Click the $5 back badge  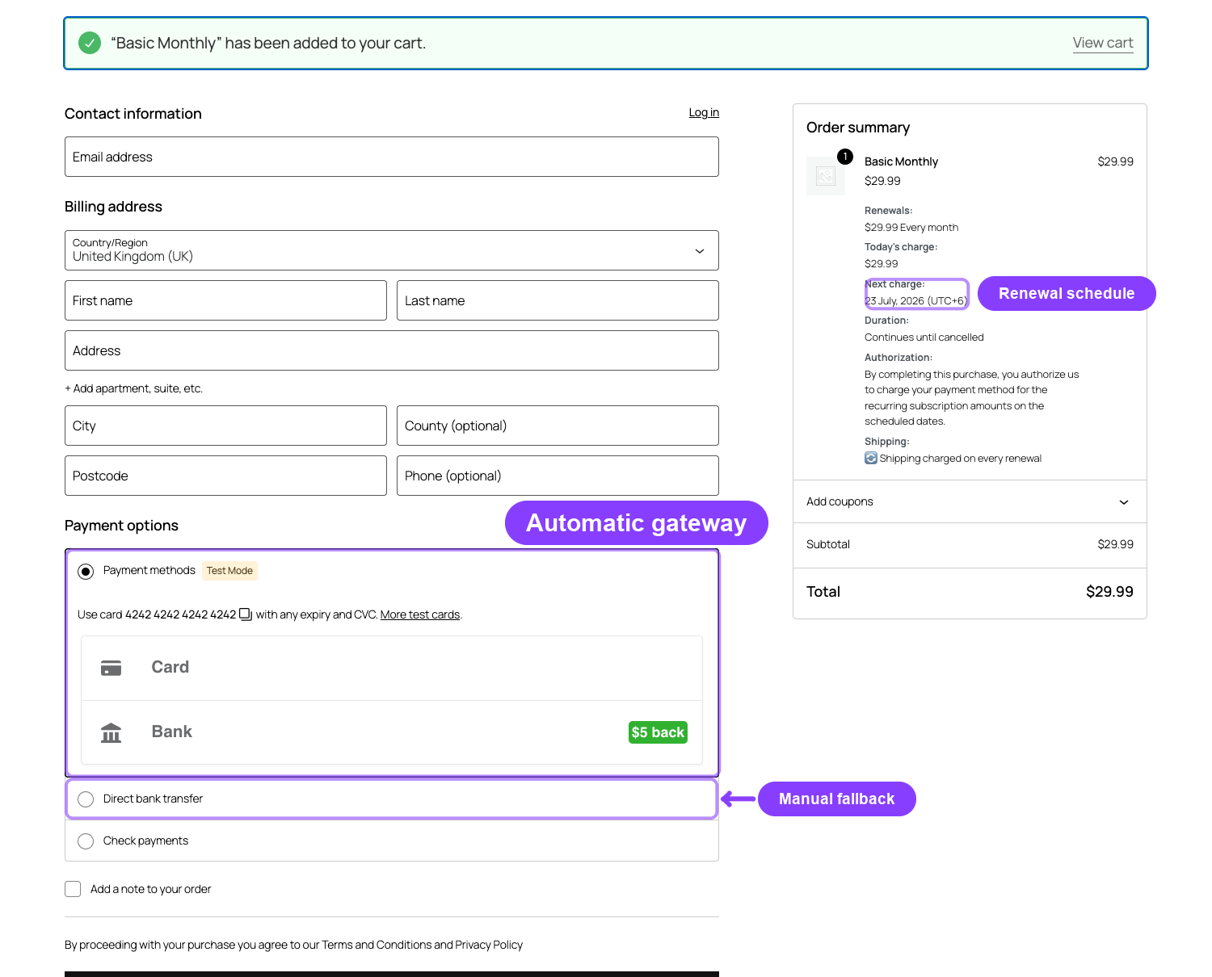(x=658, y=732)
